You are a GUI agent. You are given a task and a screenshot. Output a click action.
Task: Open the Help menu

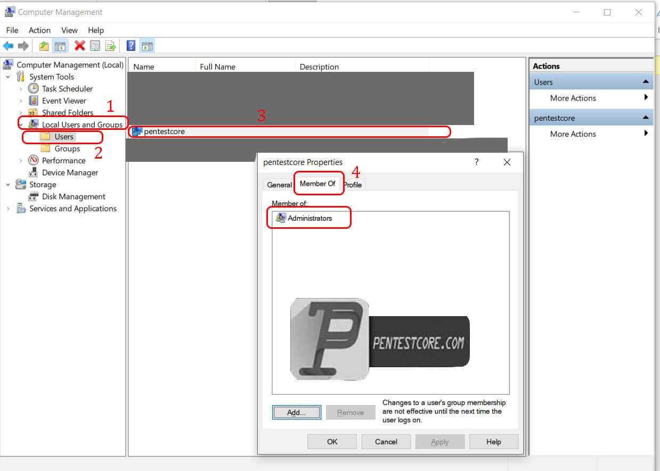pyautogui.click(x=96, y=30)
